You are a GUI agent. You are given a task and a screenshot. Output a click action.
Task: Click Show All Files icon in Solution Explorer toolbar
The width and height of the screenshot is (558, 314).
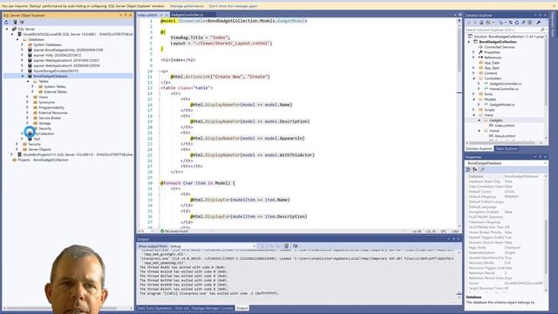tap(530, 23)
